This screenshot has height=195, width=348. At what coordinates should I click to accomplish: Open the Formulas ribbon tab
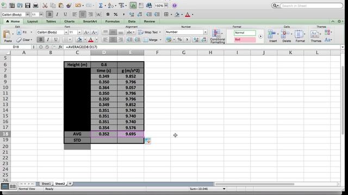coord(113,21)
